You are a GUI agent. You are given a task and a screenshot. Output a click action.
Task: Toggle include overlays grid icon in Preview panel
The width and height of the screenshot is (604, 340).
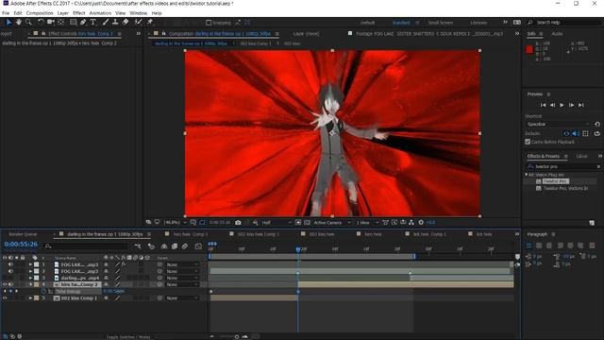tap(585, 133)
